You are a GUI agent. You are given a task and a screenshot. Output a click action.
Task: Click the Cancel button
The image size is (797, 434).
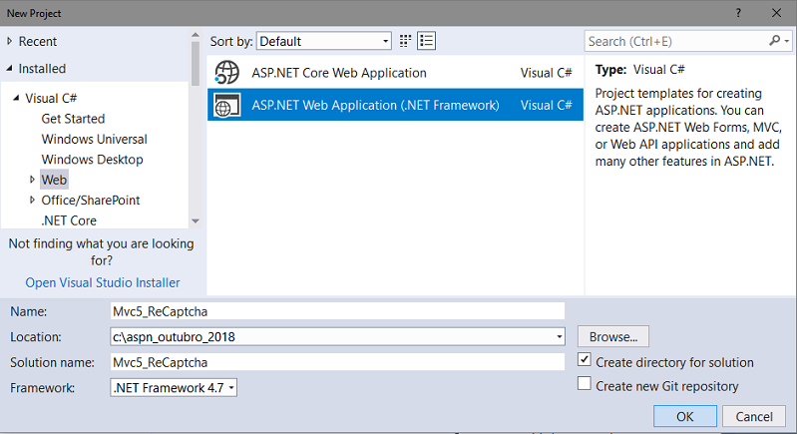point(754,416)
